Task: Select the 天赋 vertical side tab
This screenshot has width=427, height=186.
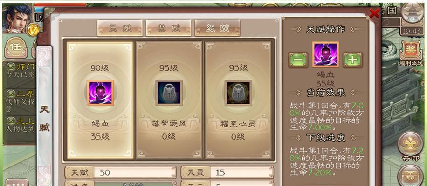Action: pos(44,119)
